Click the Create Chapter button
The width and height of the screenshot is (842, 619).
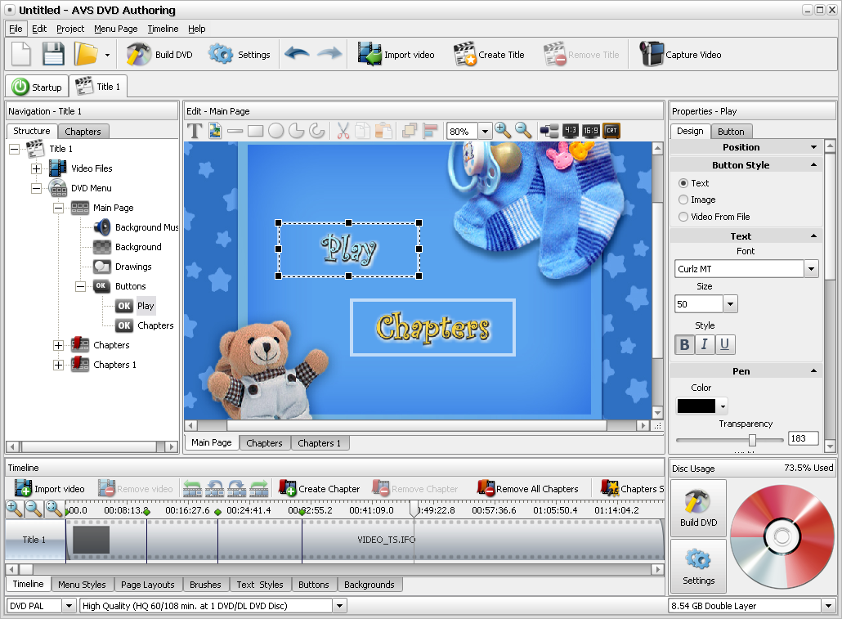click(x=320, y=489)
